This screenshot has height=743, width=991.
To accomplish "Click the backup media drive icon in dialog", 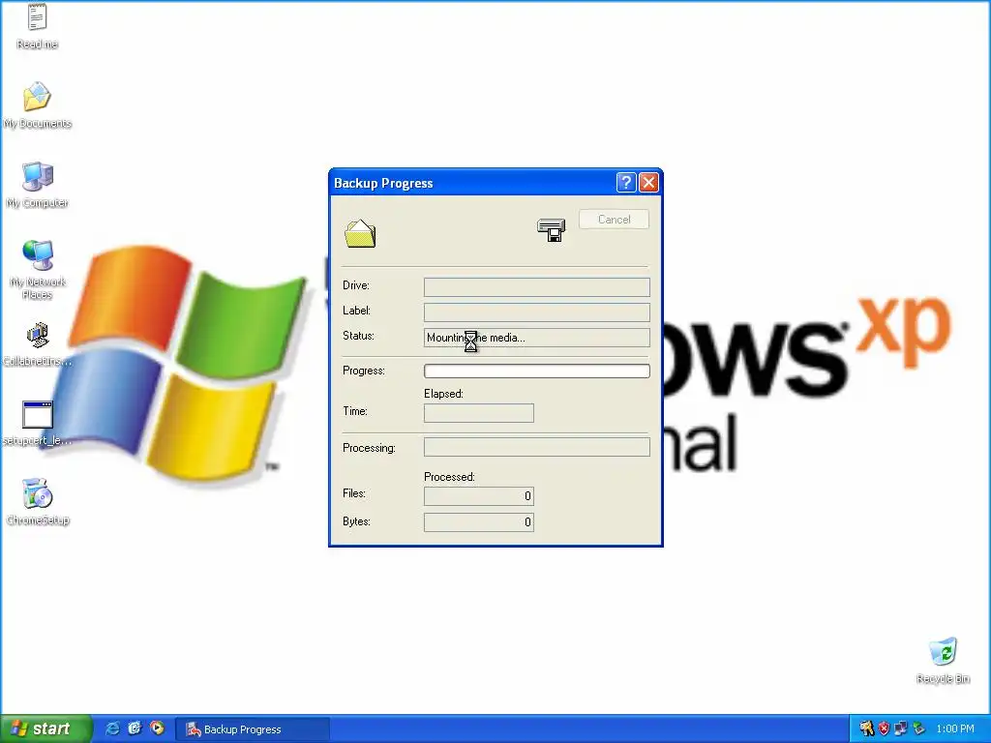I will click(x=551, y=230).
